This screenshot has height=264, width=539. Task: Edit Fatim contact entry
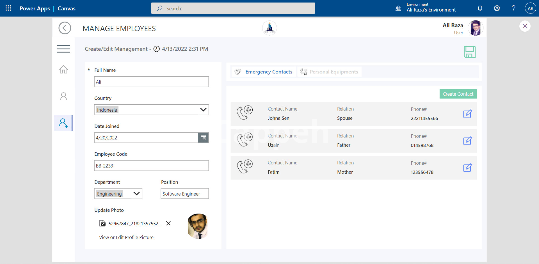(x=467, y=168)
